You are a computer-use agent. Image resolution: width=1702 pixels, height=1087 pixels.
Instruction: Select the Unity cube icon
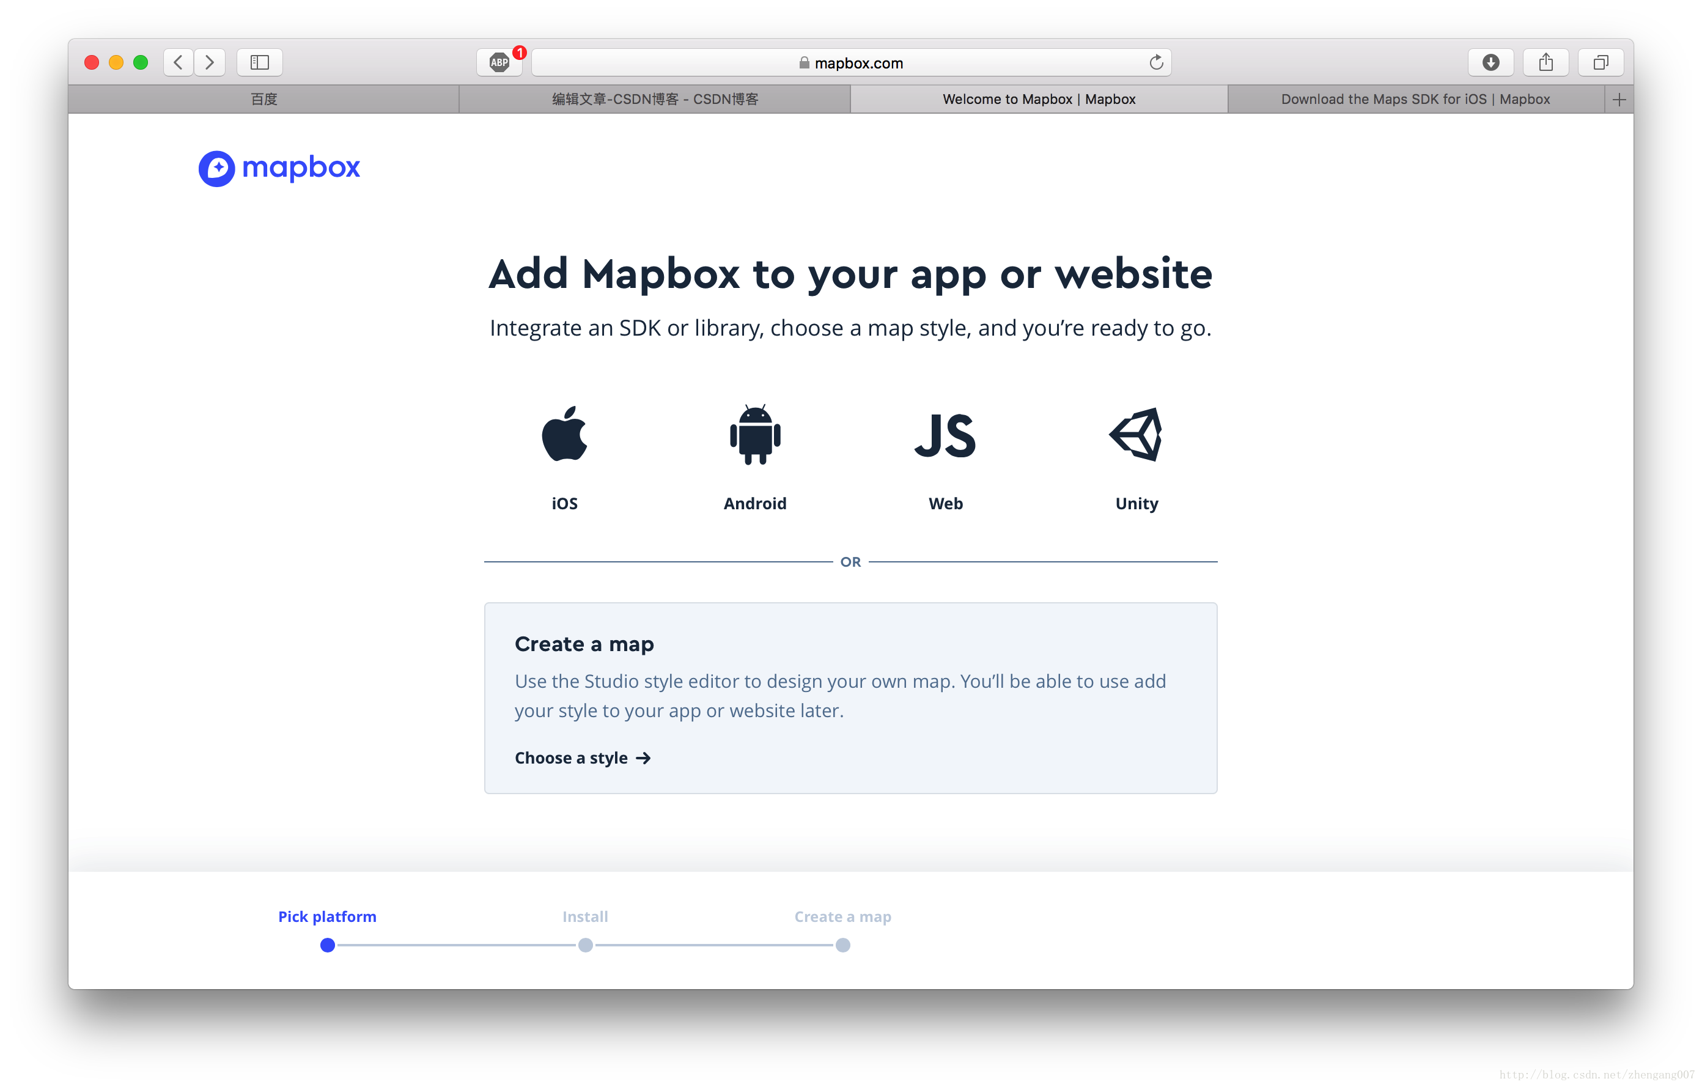[1136, 434]
